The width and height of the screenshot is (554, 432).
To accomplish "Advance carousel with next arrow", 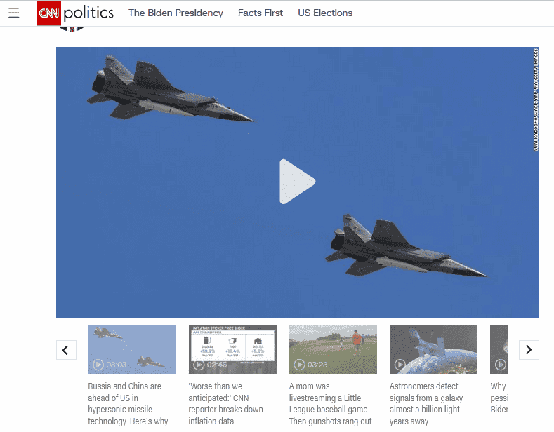I will 529,350.
